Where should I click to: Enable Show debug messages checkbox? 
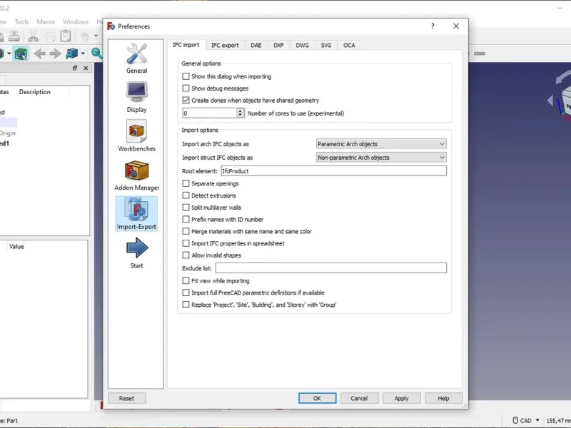point(186,88)
